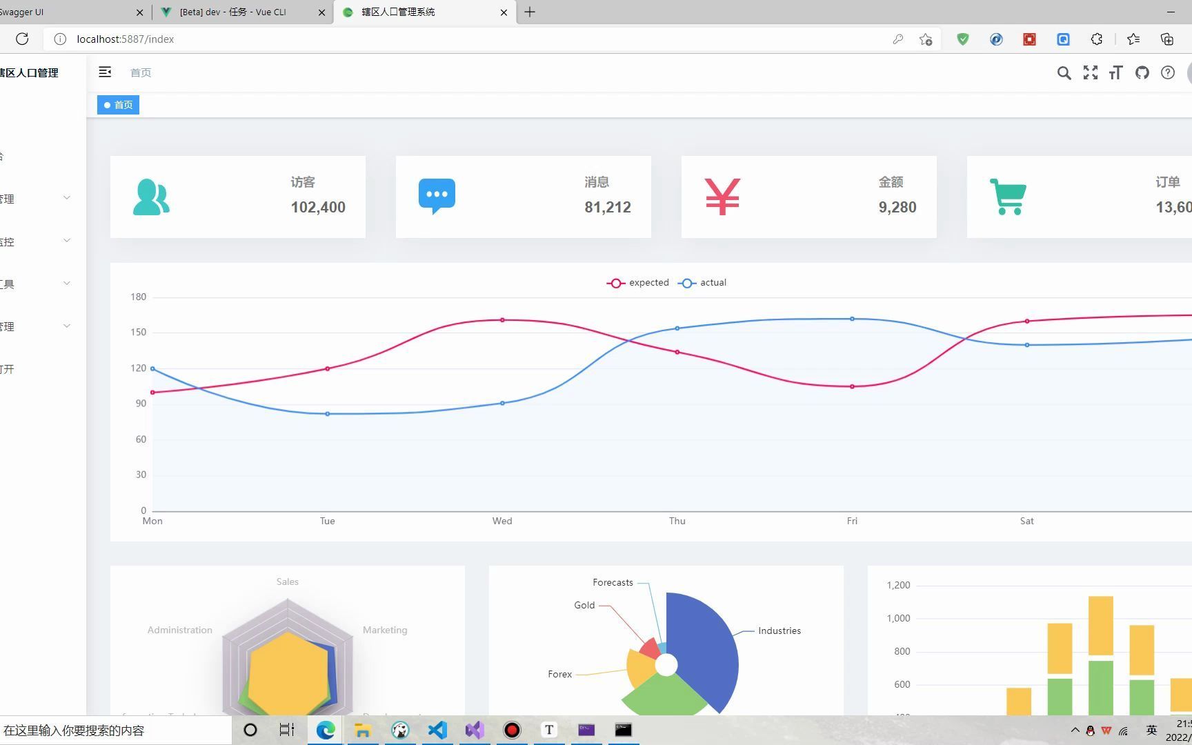Open the collections icon in browser toolbar
This screenshot has height=745, width=1192.
pos(1167,39)
